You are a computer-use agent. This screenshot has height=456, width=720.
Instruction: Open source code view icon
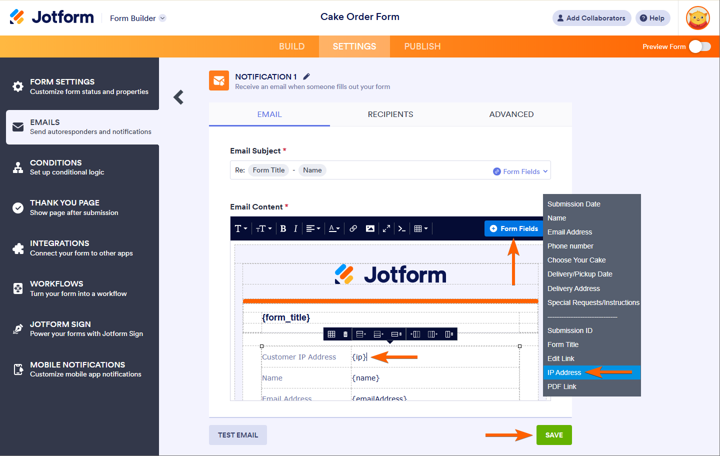(401, 228)
